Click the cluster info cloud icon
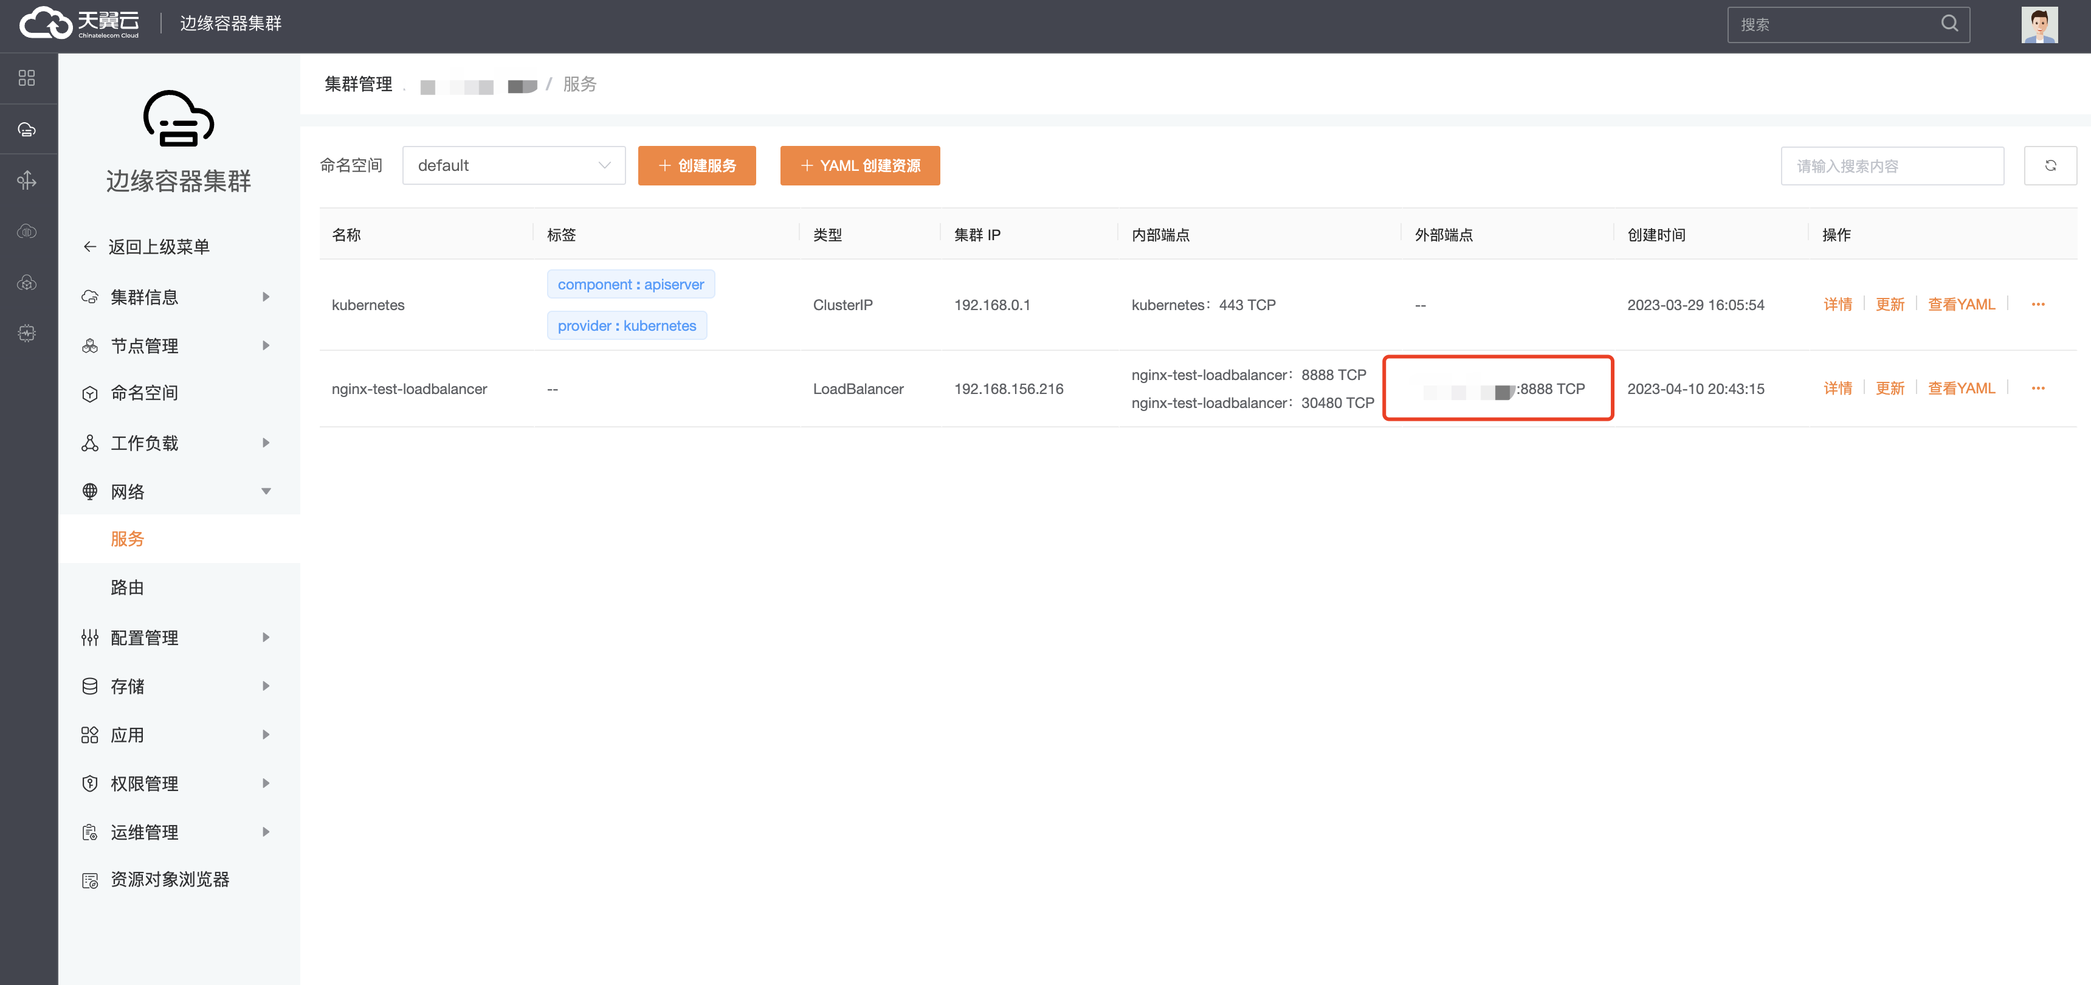 coord(90,297)
